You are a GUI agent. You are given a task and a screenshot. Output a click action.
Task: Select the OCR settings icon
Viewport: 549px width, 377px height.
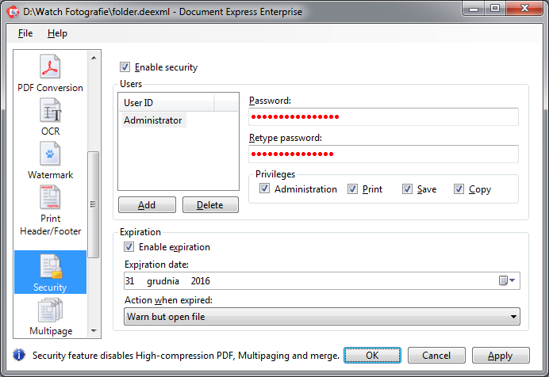coord(50,110)
